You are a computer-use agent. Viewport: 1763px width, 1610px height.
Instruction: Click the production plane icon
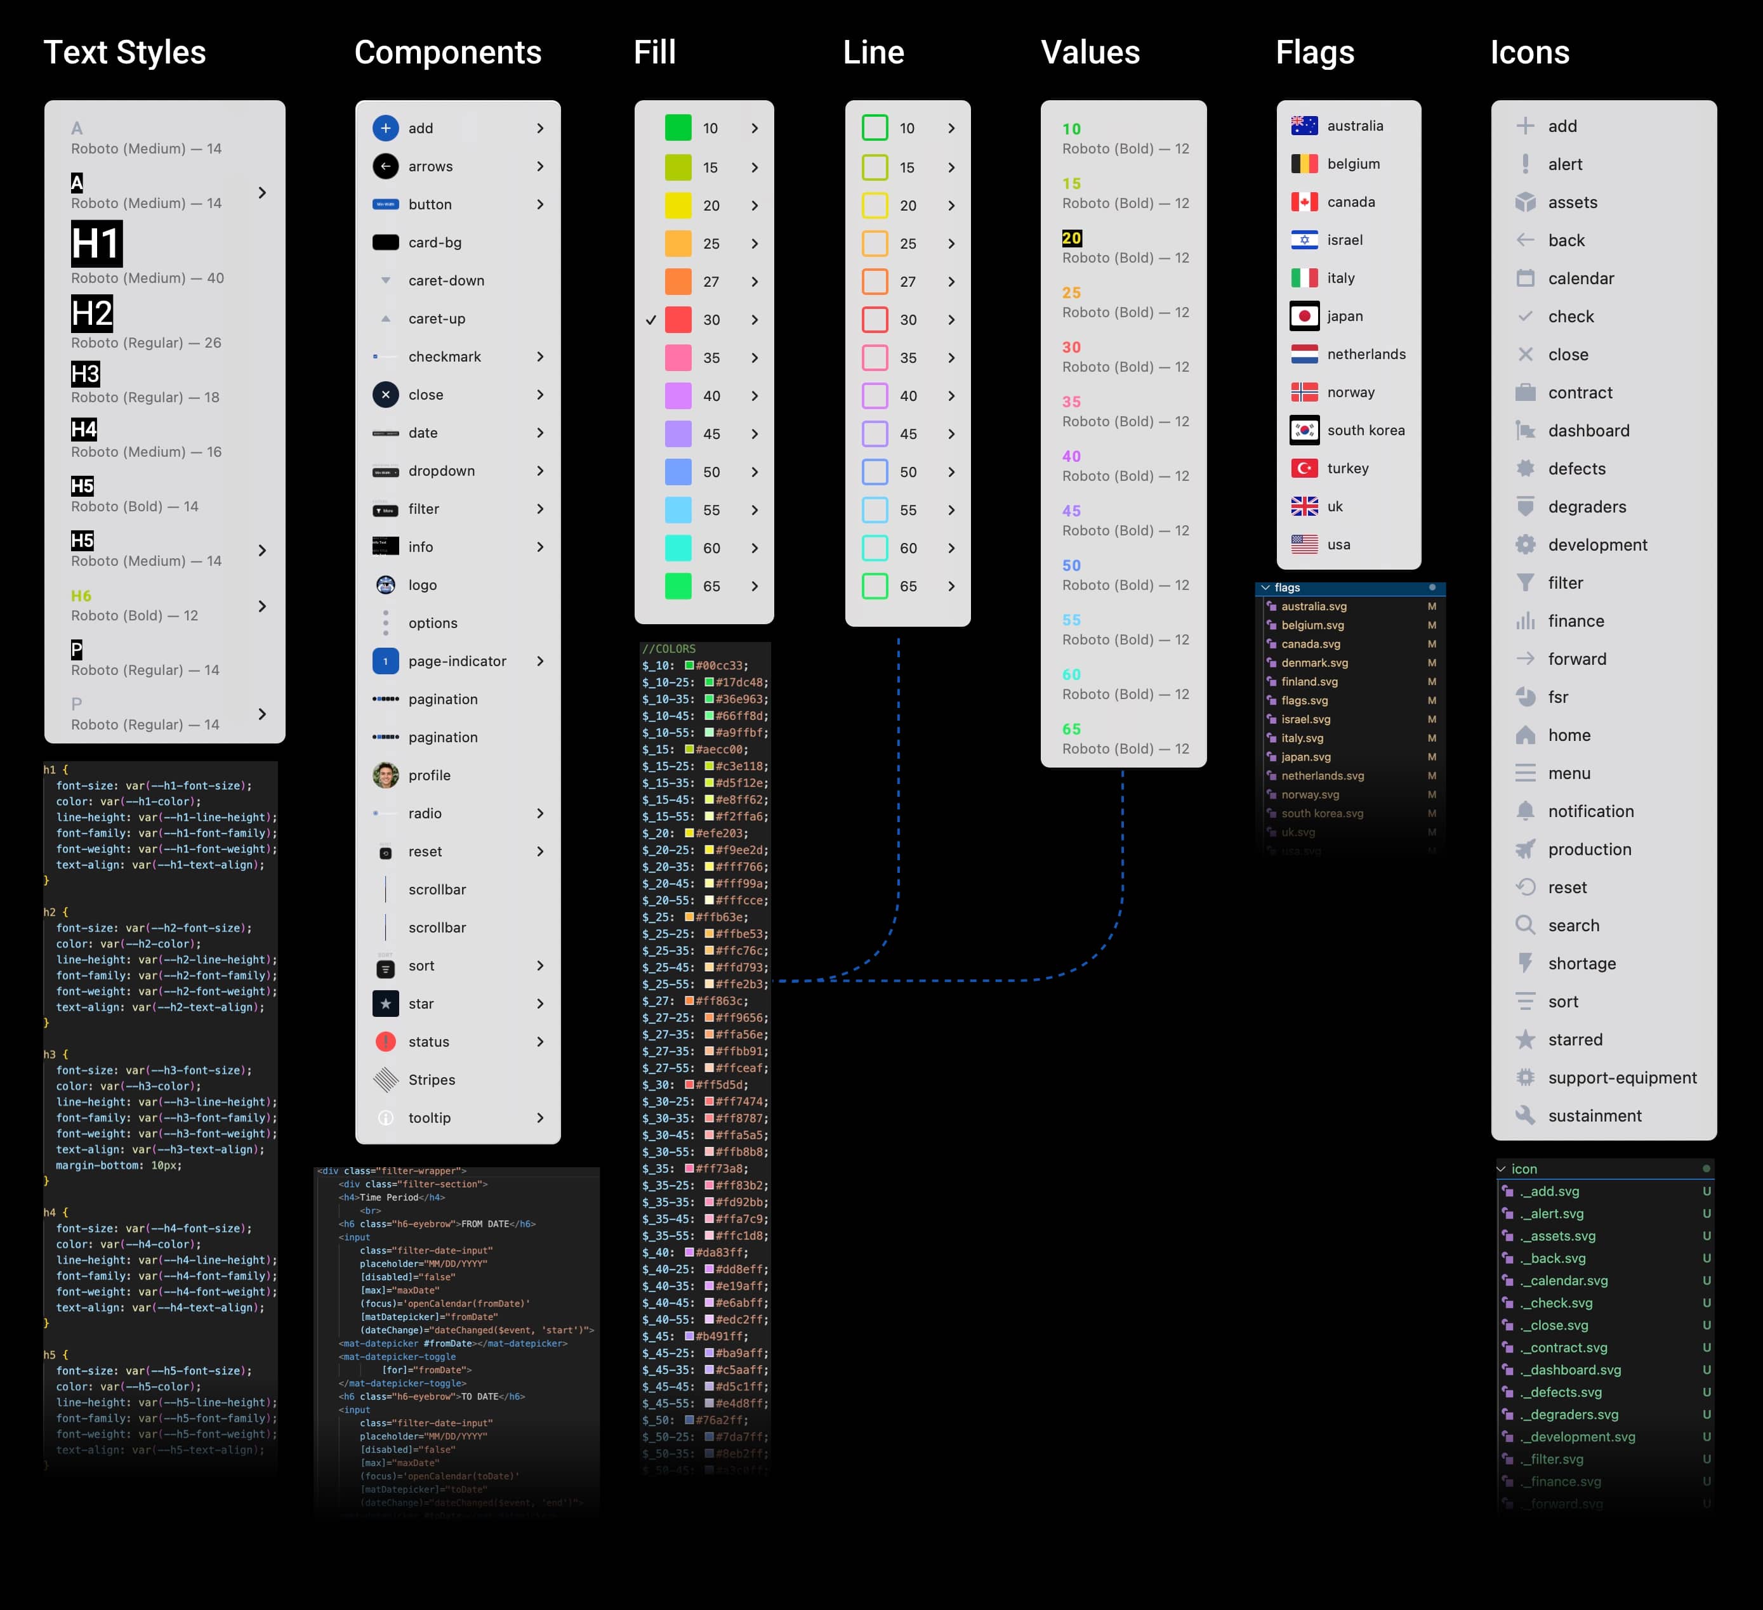(x=1525, y=849)
